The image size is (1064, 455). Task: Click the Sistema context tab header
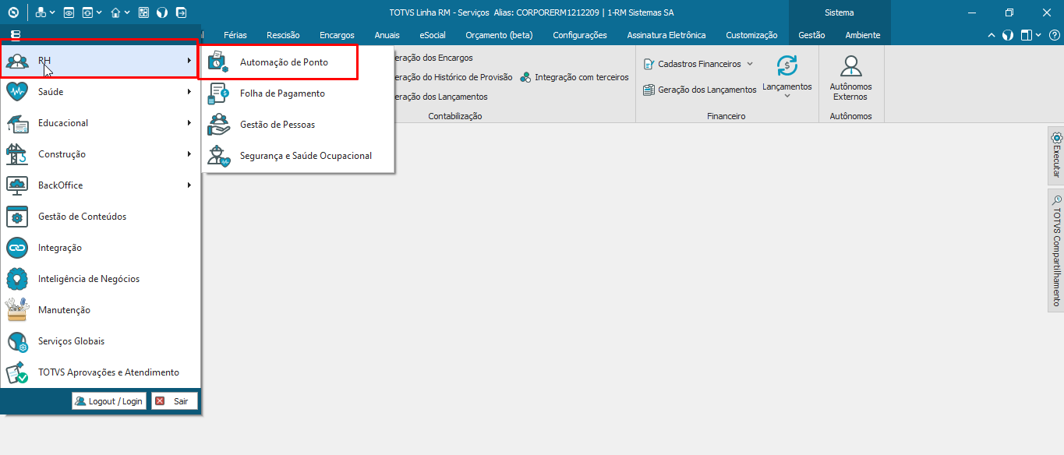click(840, 12)
